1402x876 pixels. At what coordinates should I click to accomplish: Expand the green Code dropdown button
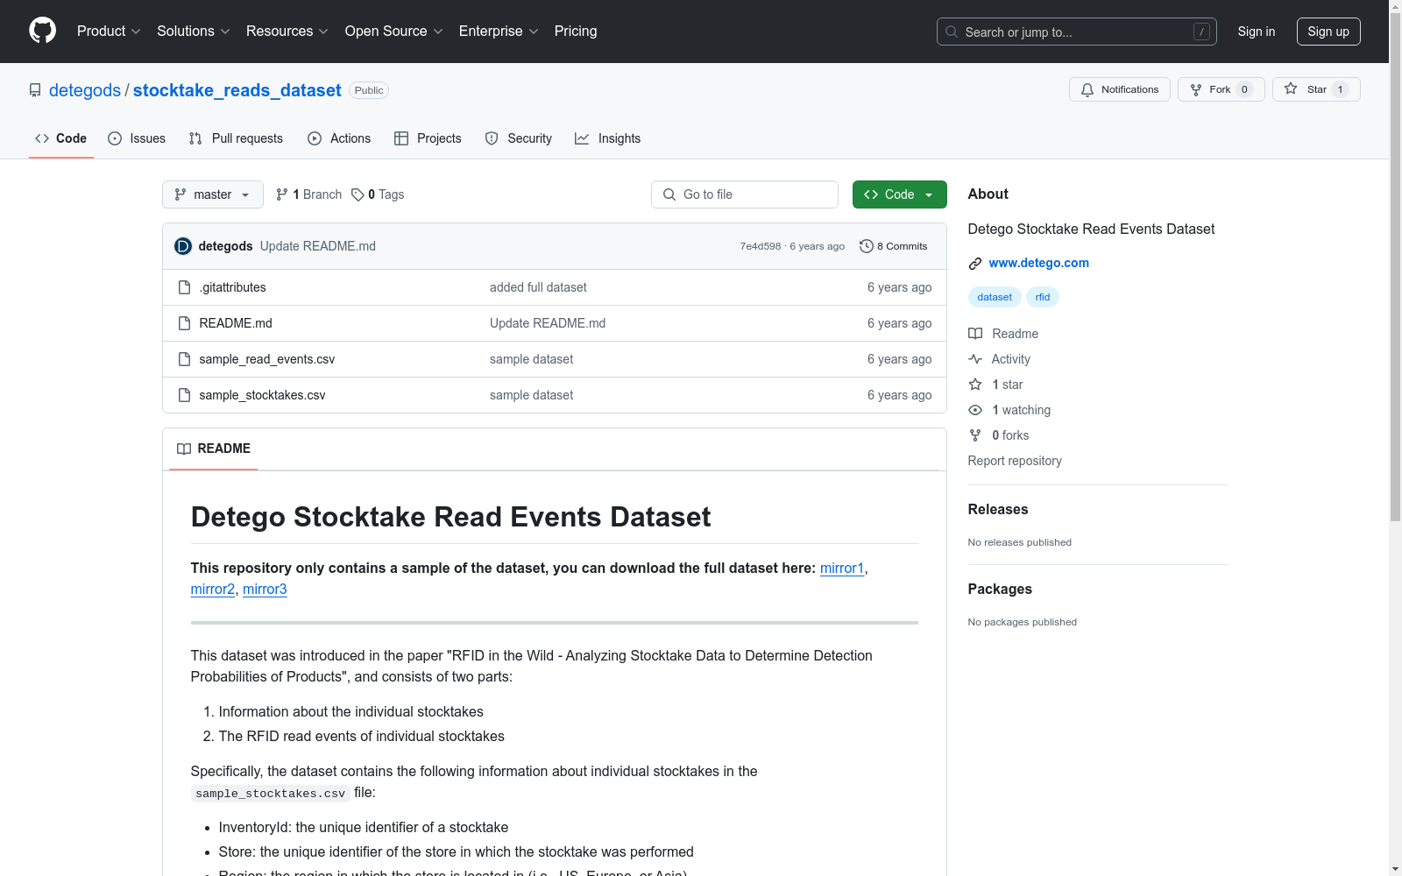(x=899, y=194)
